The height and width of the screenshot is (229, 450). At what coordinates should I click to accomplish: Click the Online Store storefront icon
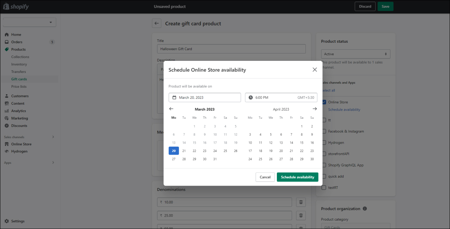(6, 144)
